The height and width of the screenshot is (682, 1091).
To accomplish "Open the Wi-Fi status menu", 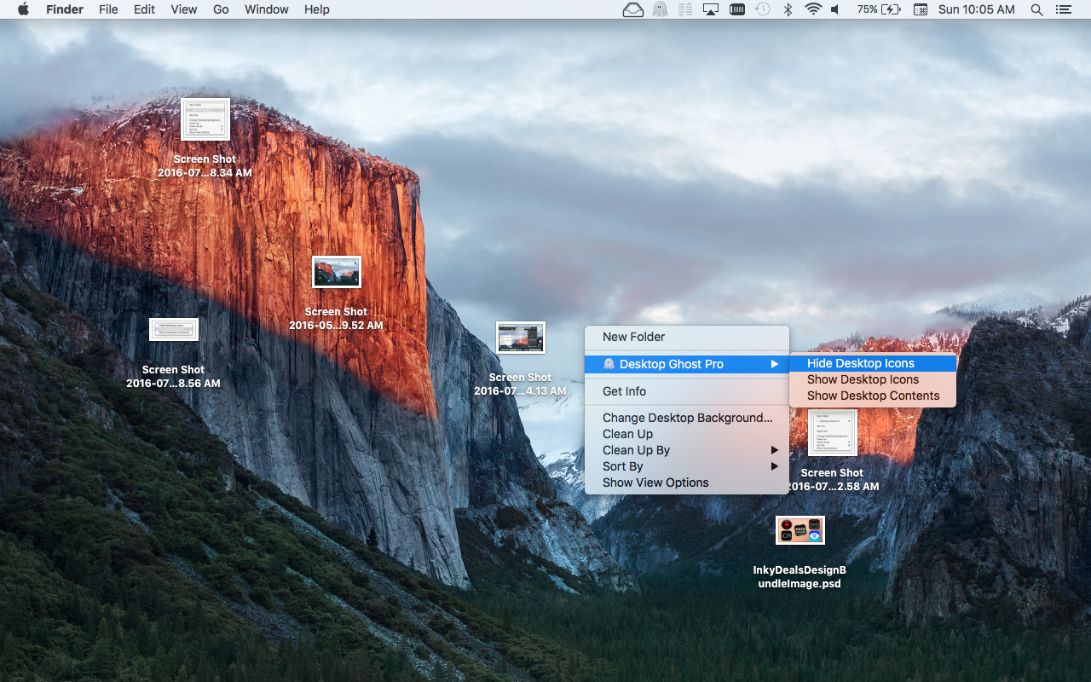I will 813,9.
